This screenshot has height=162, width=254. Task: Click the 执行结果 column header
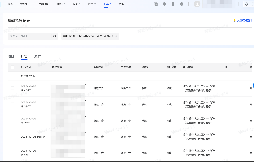point(188,67)
